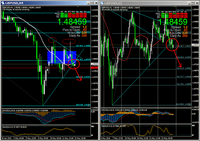Click '12 May 05:00' on the H1 time axis

(167, 138)
